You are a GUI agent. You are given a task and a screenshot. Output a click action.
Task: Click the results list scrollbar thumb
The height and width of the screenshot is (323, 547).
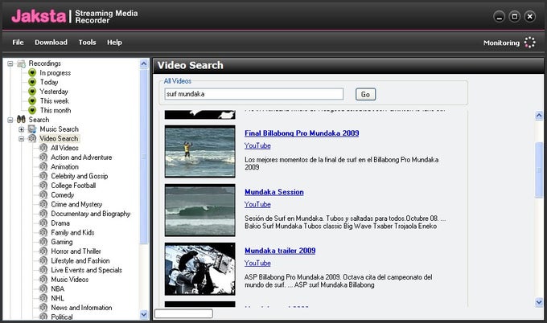(x=539, y=170)
